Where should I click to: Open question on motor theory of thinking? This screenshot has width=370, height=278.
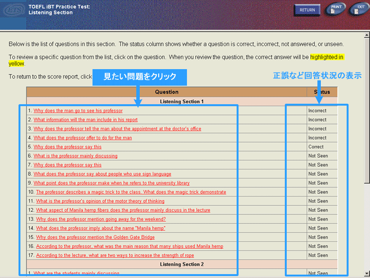[x=100, y=201]
